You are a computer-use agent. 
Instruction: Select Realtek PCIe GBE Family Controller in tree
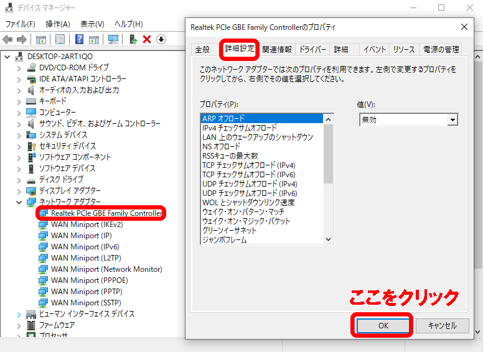tap(106, 213)
